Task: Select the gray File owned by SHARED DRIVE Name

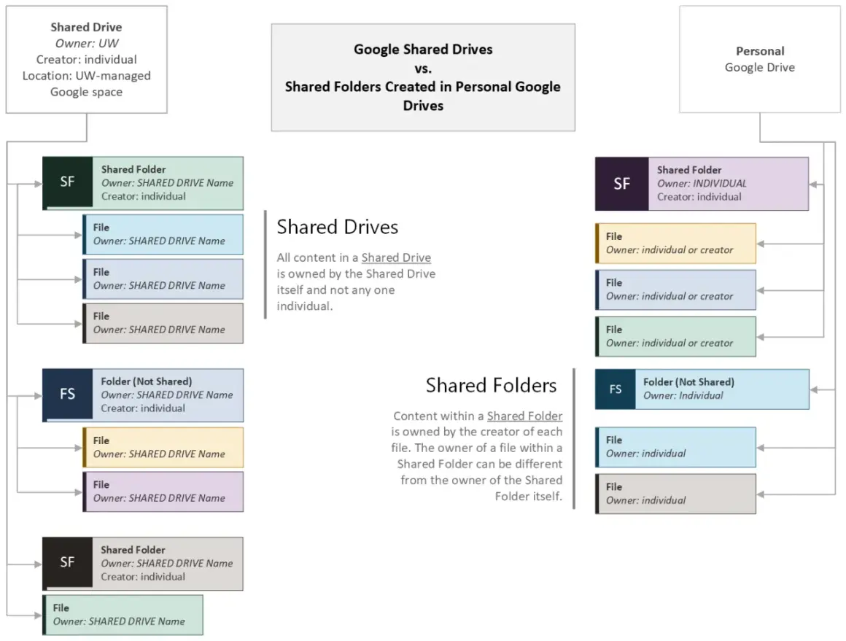Action: [x=163, y=323]
